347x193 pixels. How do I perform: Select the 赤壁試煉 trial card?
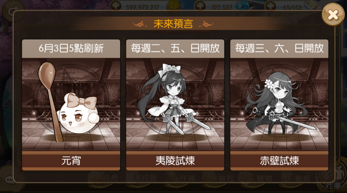click(279, 105)
